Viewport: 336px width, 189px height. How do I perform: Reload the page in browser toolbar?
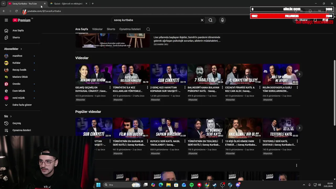pos(16,11)
